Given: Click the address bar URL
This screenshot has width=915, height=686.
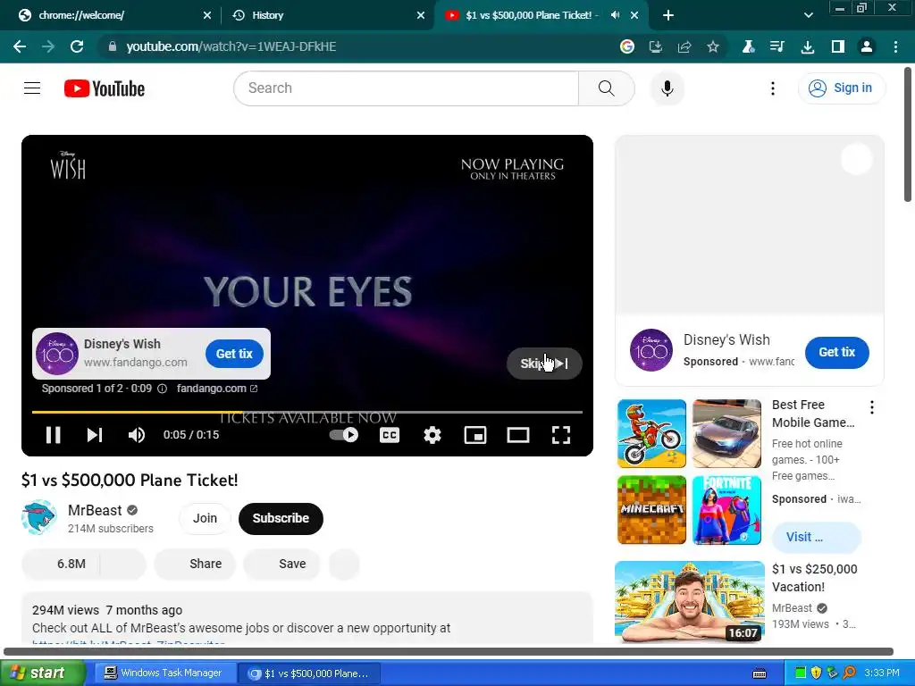Looking at the screenshot, I should pos(231,46).
